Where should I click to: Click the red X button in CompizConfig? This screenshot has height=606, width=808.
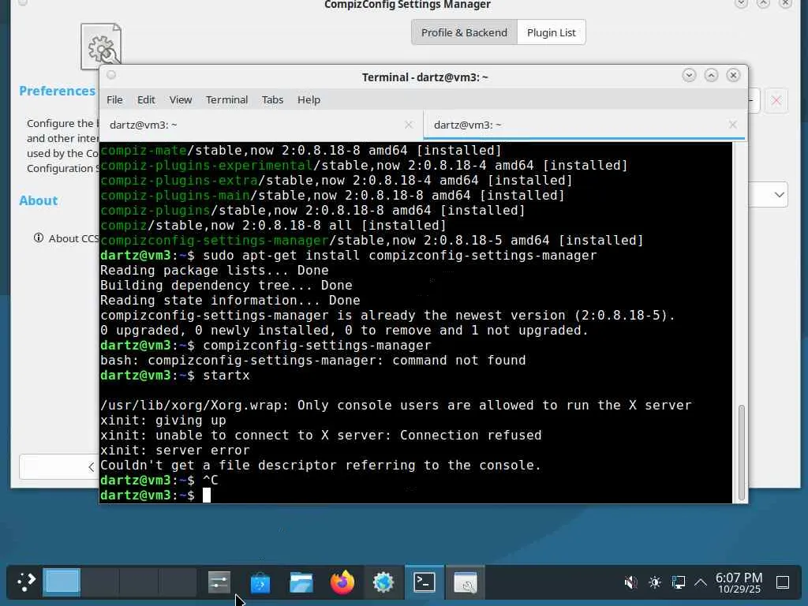point(776,100)
